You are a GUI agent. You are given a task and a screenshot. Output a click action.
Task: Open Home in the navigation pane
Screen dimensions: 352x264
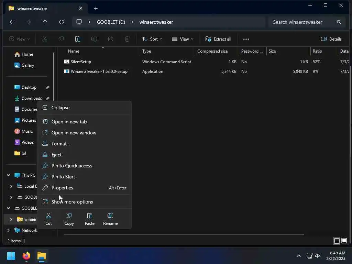(27, 54)
